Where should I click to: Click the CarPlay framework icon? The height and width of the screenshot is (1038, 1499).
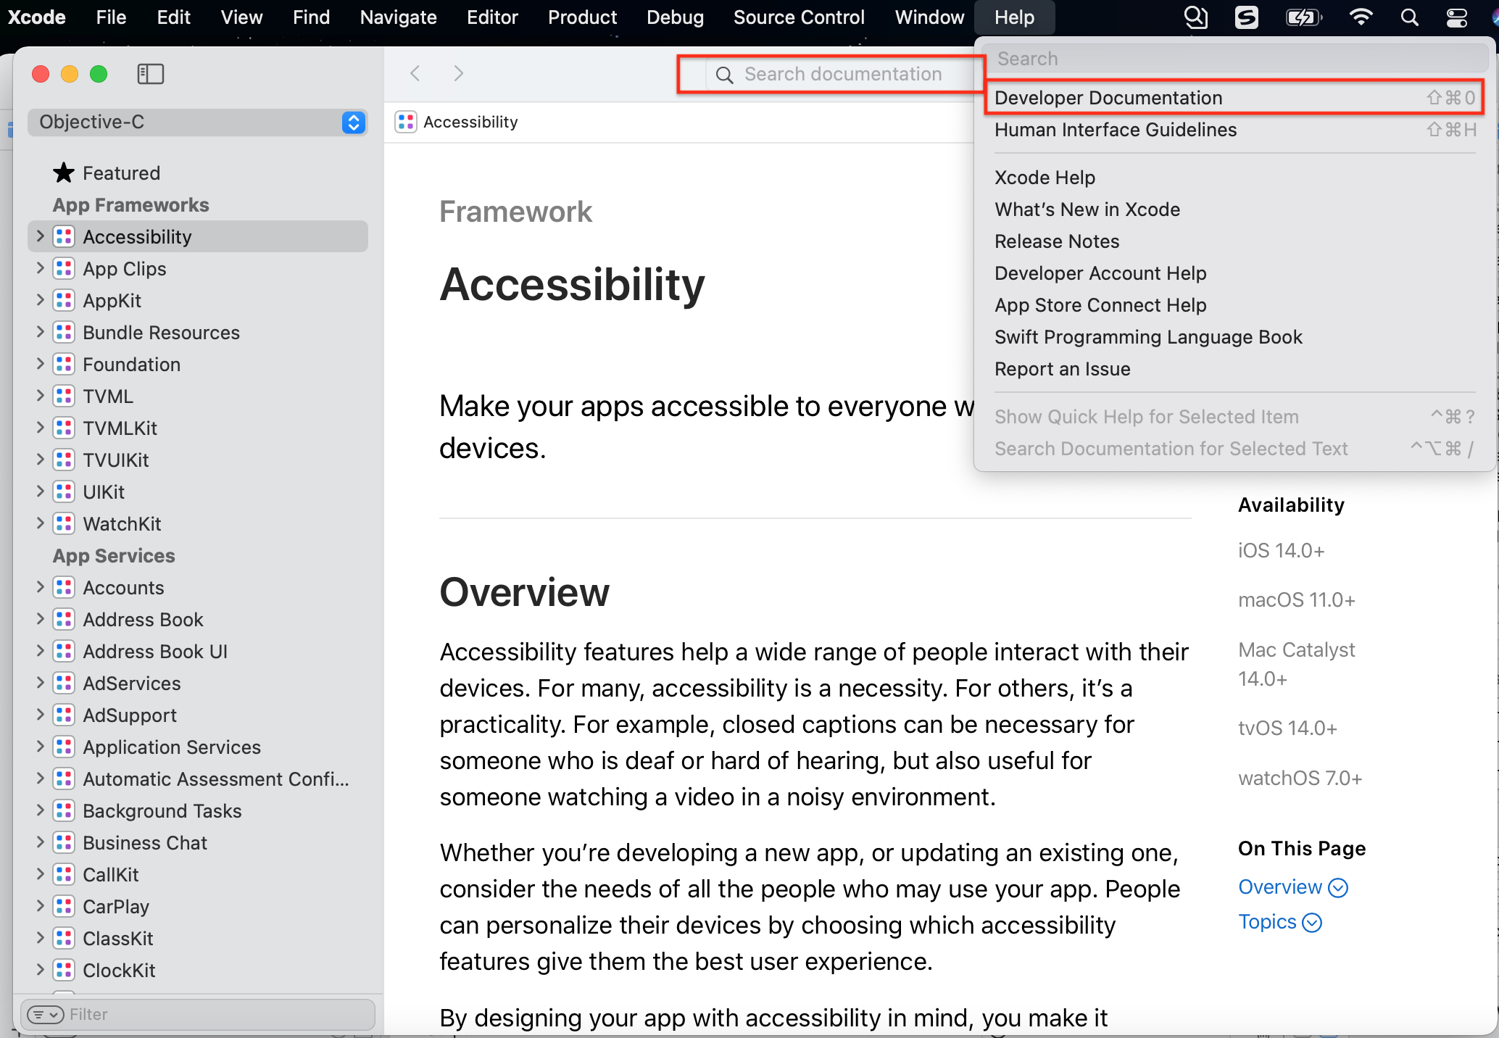64,907
